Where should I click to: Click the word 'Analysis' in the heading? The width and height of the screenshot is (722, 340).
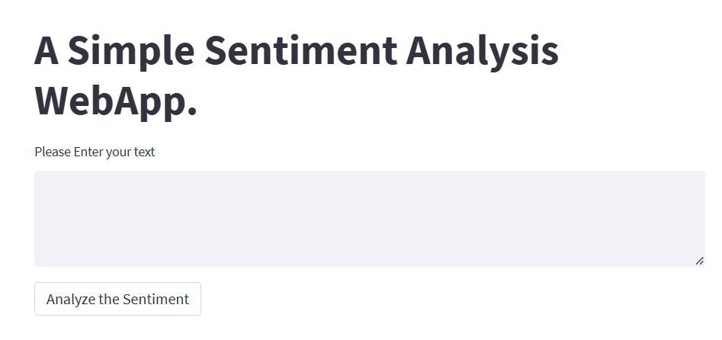(482, 51)
